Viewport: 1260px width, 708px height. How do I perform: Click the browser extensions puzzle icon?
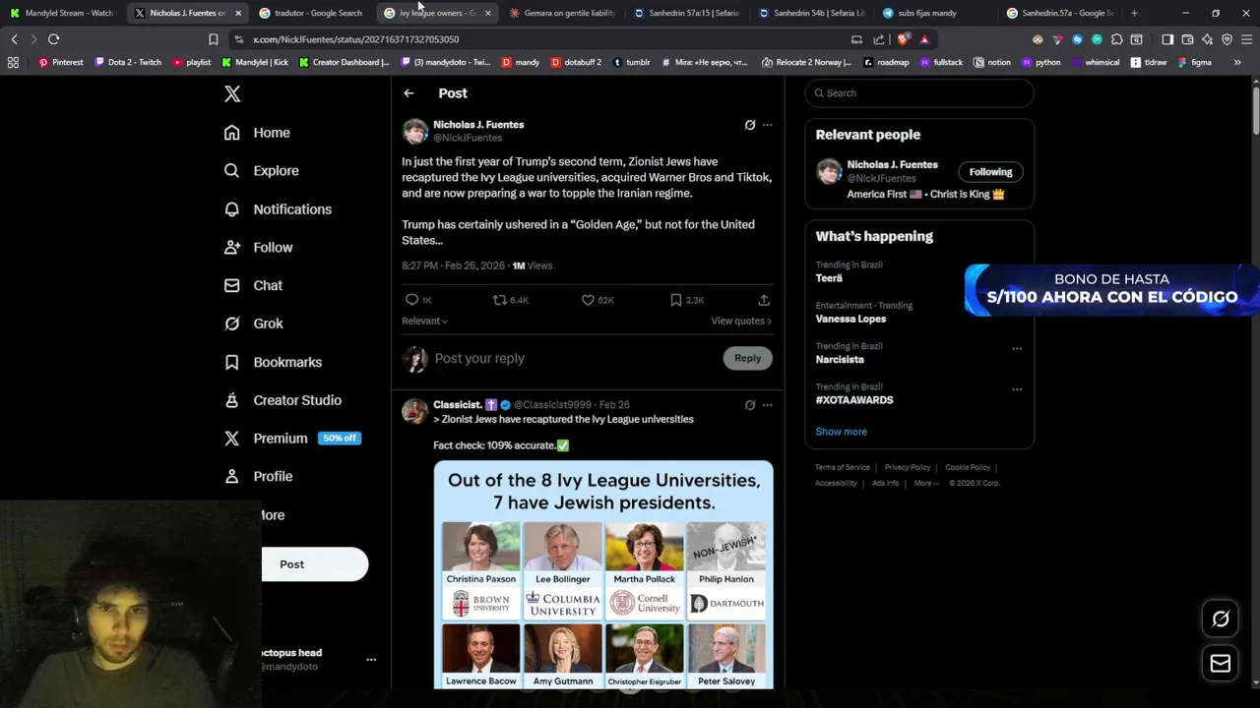click(x=1116, y=39)
